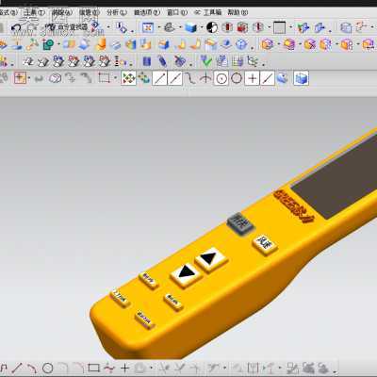Open the 工具(T) menu
377x377 pixels.
(x=34, y=13)
